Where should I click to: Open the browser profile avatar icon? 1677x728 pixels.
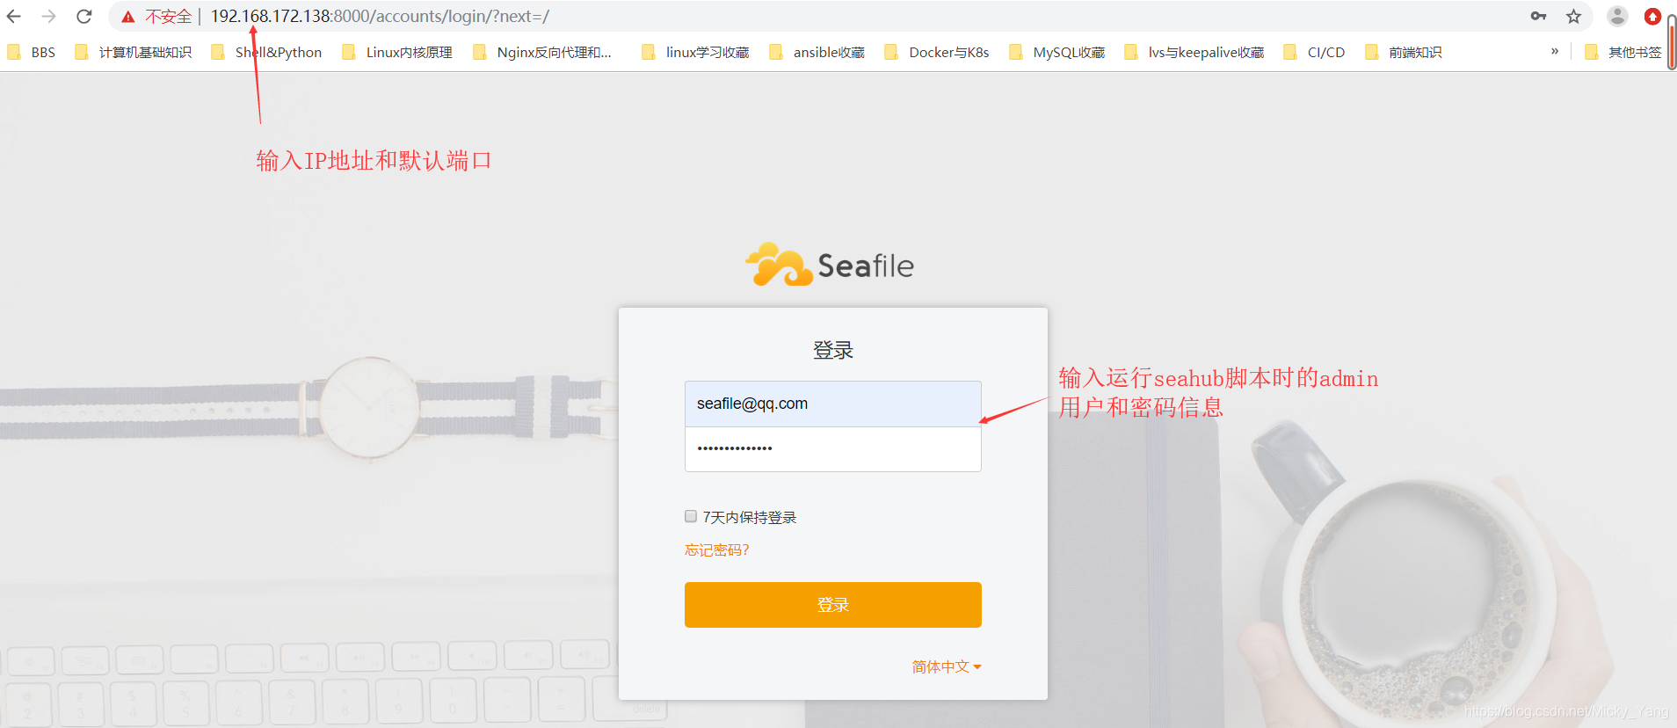pos(1617,16)
